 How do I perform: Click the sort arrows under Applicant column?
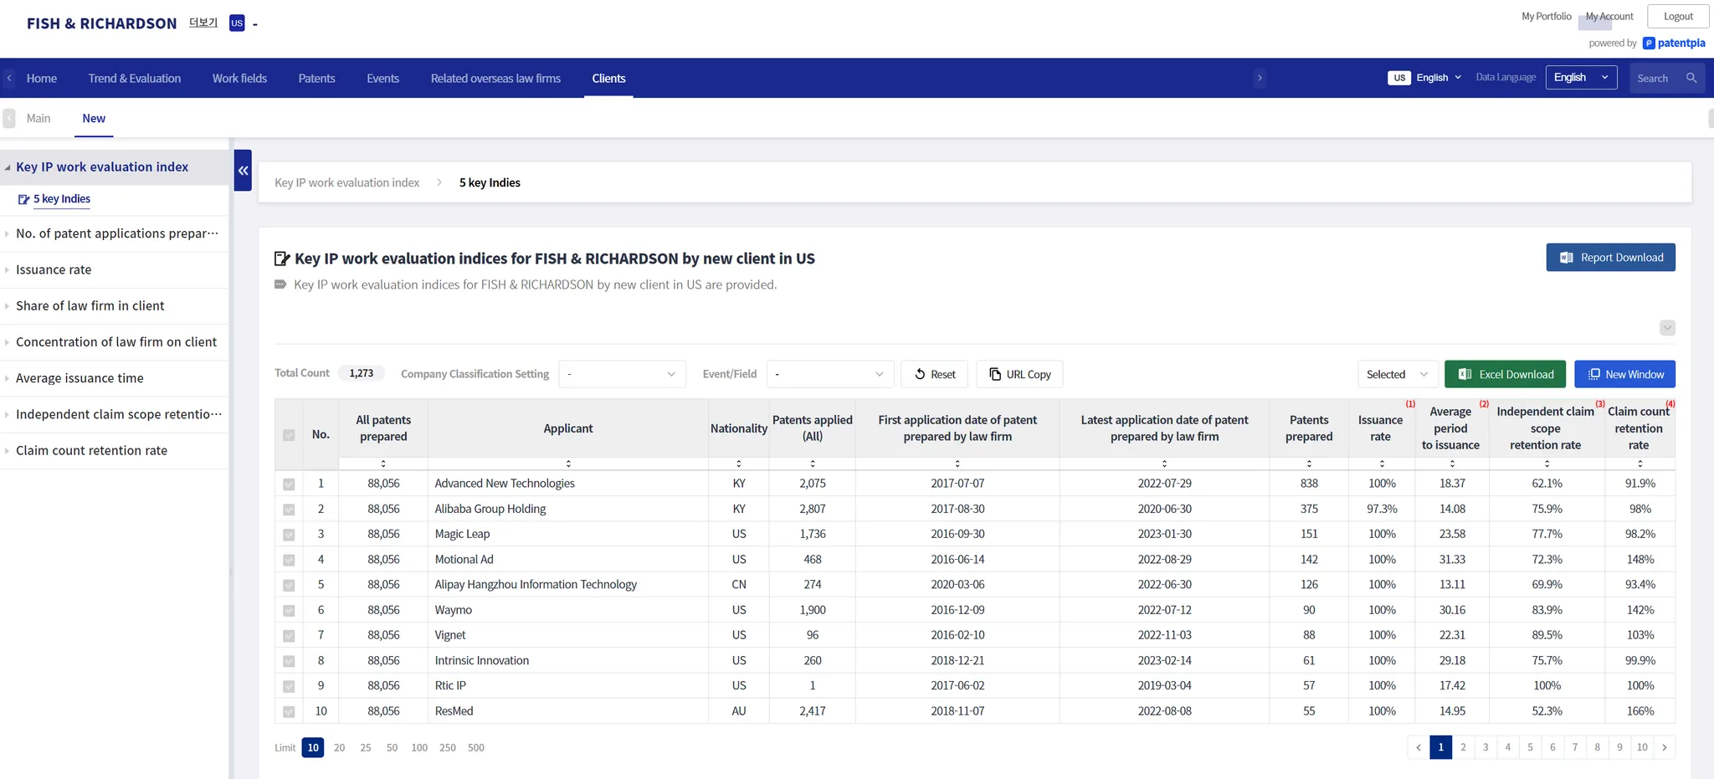[x=568, y=464]
